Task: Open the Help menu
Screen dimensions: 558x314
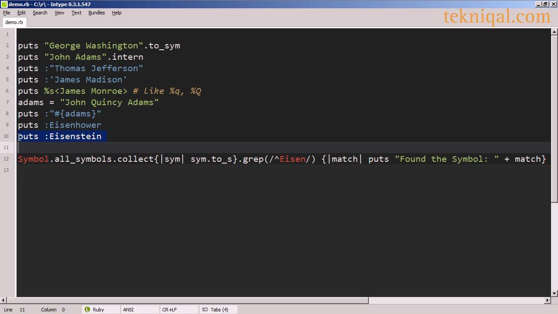Action: (116, 13)
